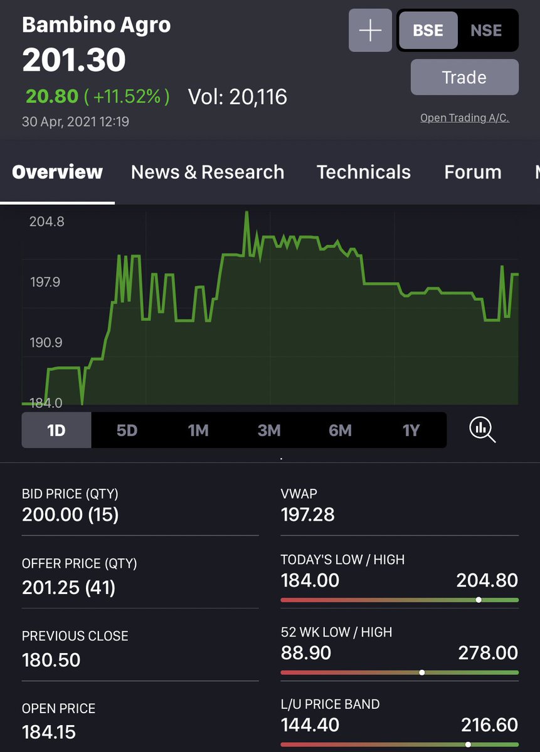Viewport: 540px width, 752px height.
Task: Tap lower price band value 144.40
Action: coord(310,725)
